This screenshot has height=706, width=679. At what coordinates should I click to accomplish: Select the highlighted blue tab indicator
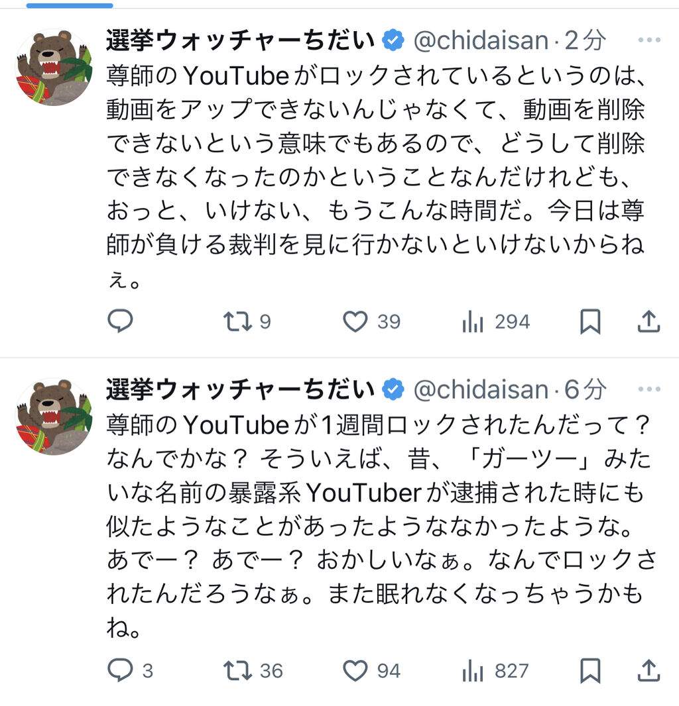point(70,5)
